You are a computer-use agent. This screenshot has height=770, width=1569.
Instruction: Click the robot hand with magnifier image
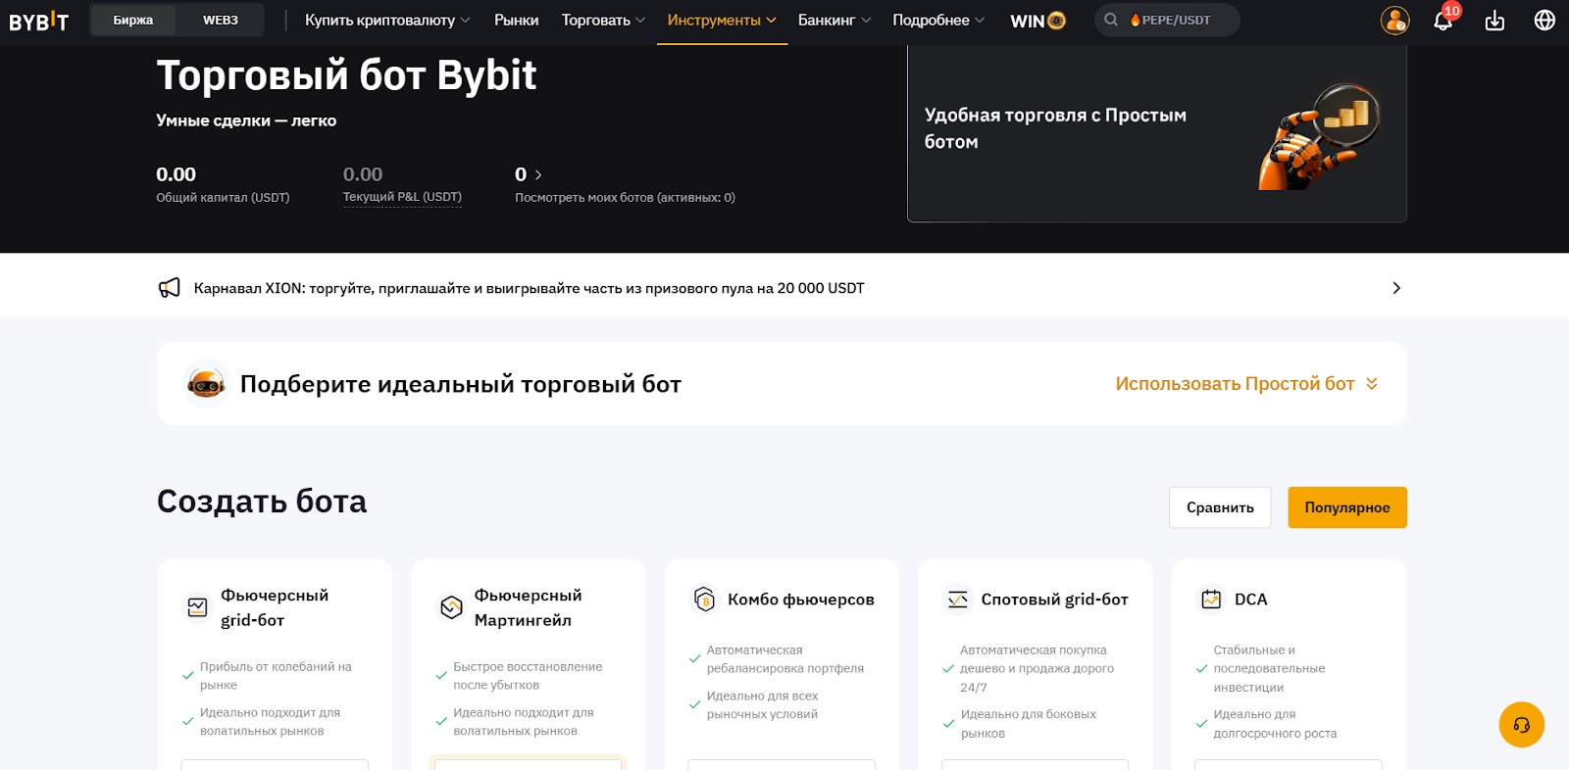coord(1319,136)
